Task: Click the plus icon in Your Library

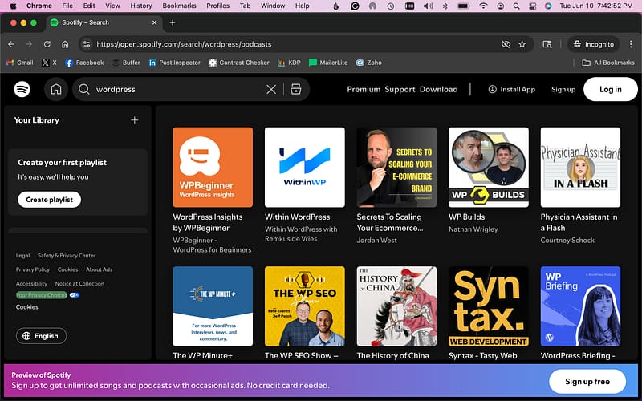Action: [134, 119]
